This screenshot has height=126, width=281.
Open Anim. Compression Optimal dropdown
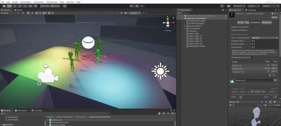(265, 38)
